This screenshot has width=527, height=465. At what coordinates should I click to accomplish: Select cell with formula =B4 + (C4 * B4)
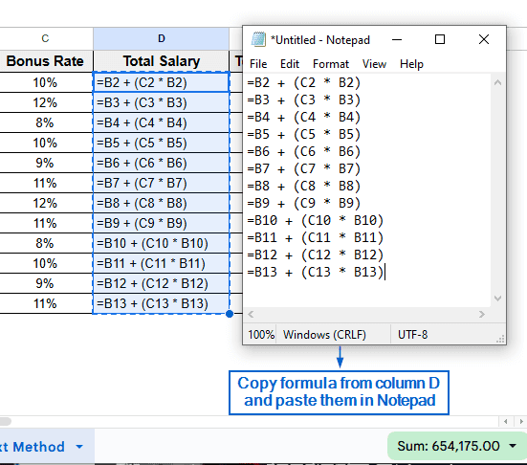[162, 122]
